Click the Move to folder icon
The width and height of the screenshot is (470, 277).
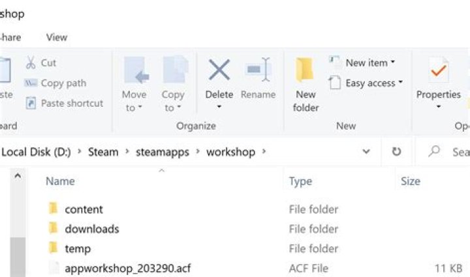tap(136, 70)
